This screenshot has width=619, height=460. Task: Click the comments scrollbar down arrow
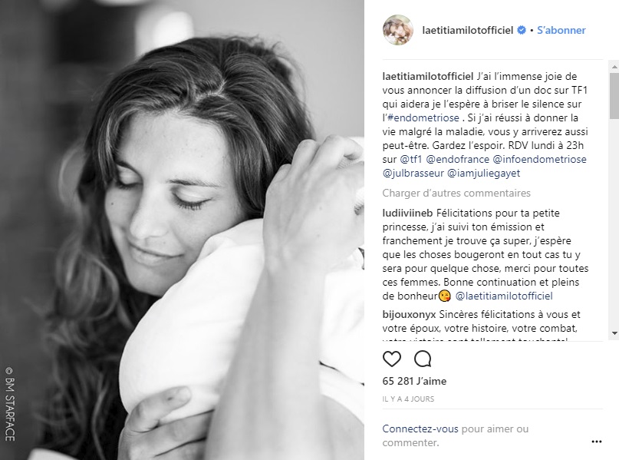coord(614,333)
